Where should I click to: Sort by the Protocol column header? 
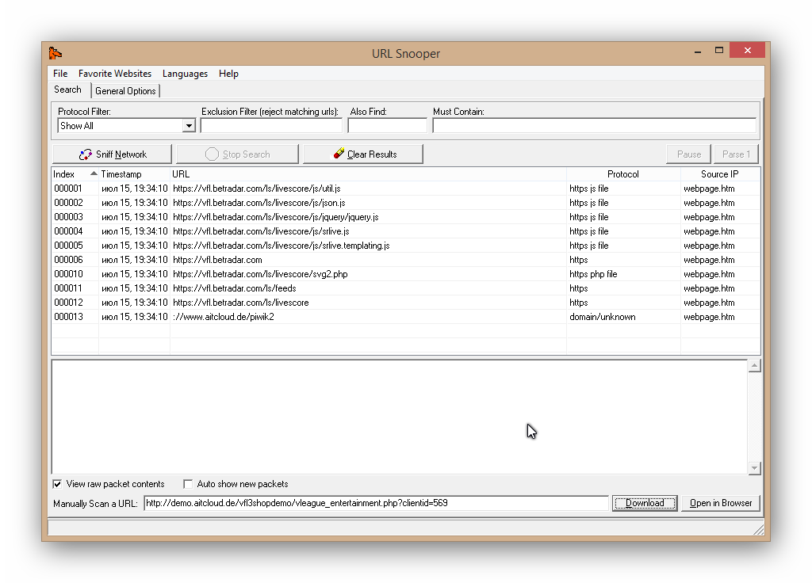[623, 174]
